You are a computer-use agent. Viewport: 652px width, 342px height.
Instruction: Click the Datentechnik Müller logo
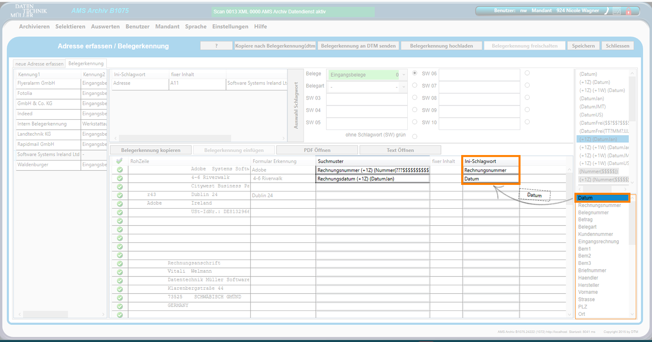pos(29,11)
